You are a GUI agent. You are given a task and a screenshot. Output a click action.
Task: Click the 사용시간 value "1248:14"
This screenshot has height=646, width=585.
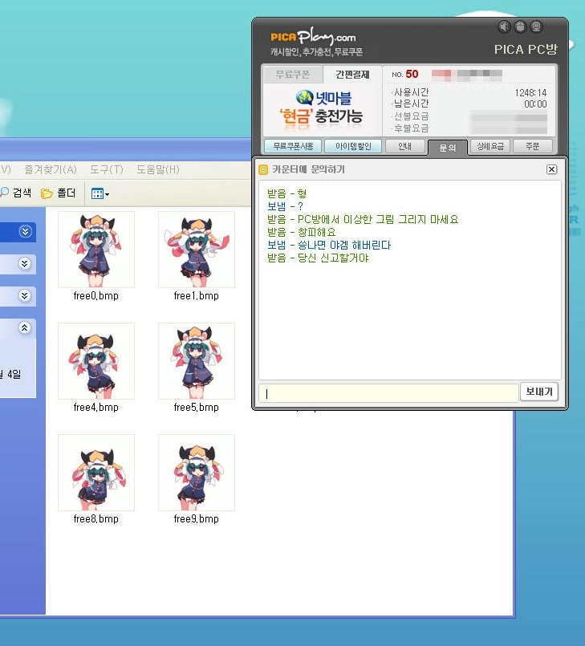coord(530,93)
